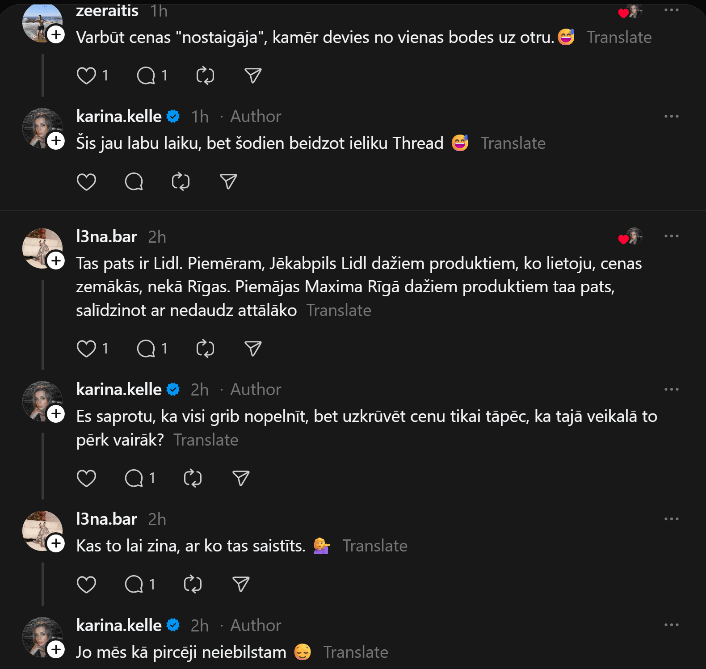
Task: Open l3na.bar's profile from Lidl comment username
Action: (106, 237)
